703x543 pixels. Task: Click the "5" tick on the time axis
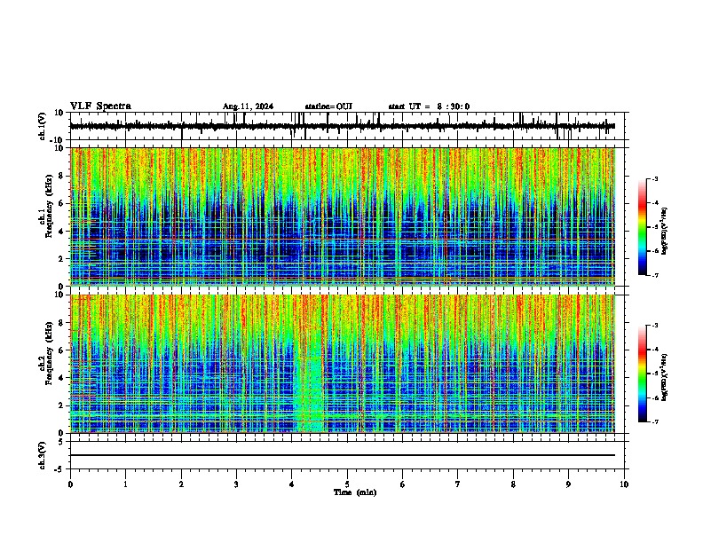pyautogui.click(x=347, y=484)
